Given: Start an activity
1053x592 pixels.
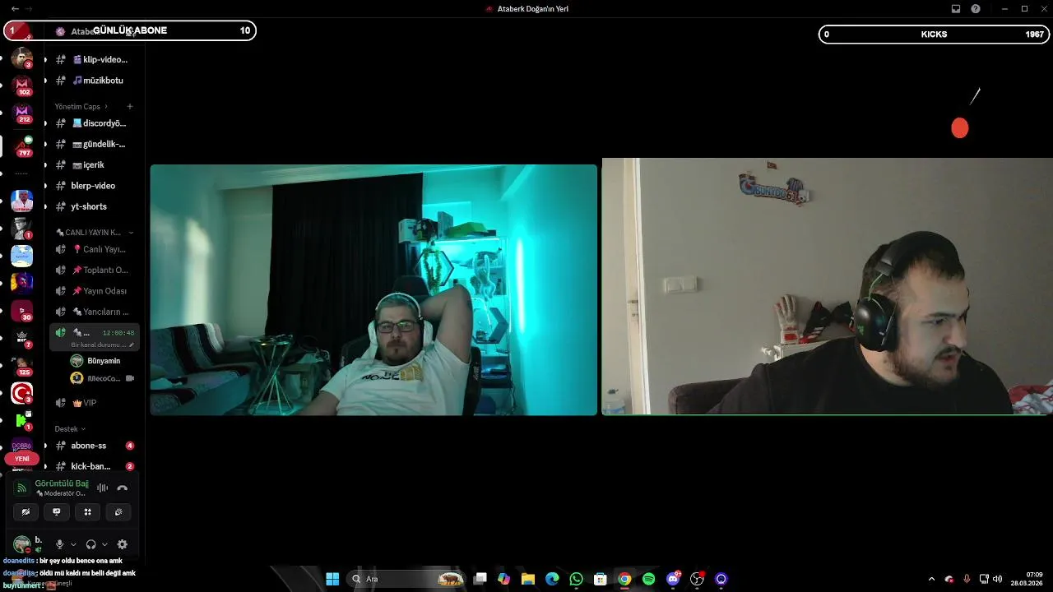Looking at the screenshot, I should [87, 511].
